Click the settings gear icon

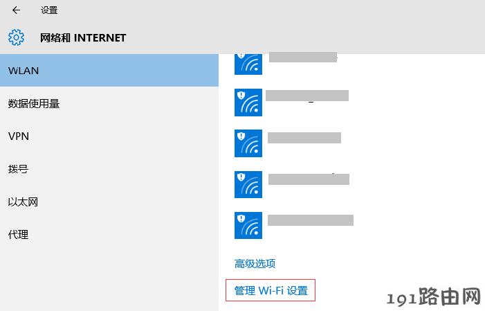[16, 37]
